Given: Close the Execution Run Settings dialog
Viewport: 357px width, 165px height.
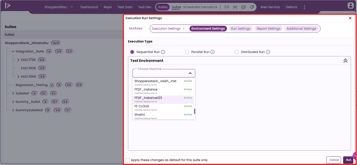Looking at the screenshot, I should [x=350, y=18].
